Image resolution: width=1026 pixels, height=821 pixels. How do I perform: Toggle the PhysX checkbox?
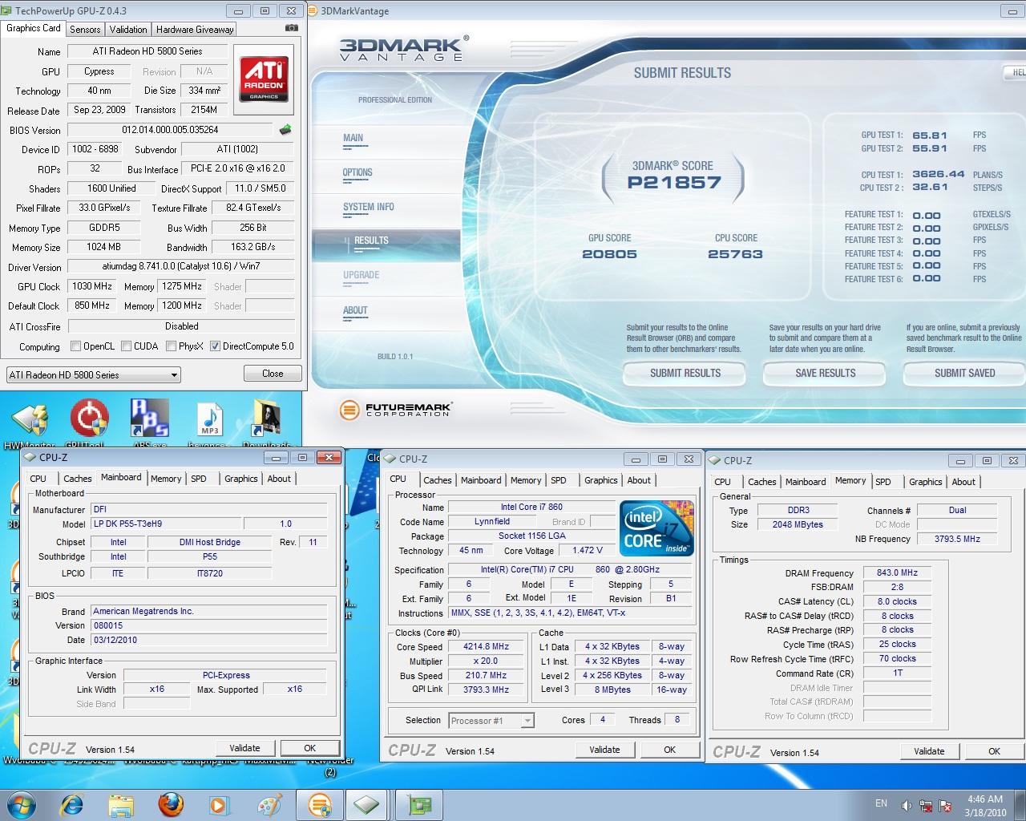[171, 346]
